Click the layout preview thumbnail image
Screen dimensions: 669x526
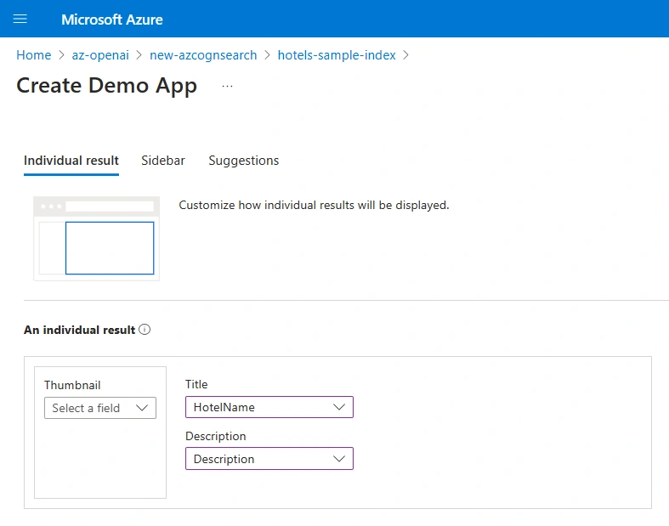[x=96, y=238]
